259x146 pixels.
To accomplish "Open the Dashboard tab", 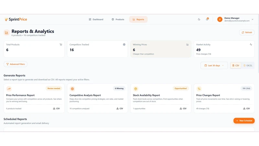I will [x=96, y=19].
